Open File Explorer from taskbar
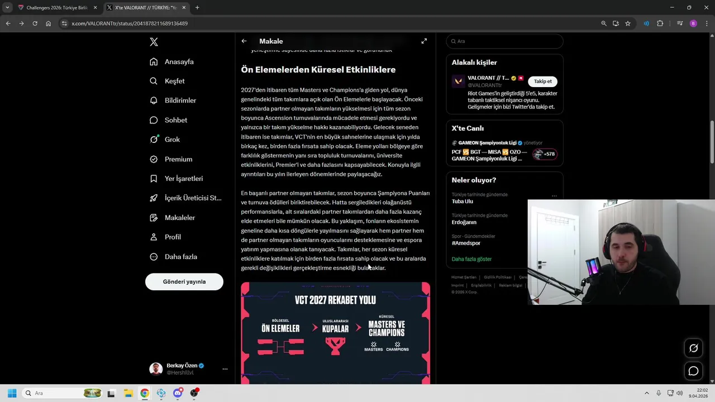Viewport: 715px width, 402px height. pyautogui.click(x=128, y=393)
